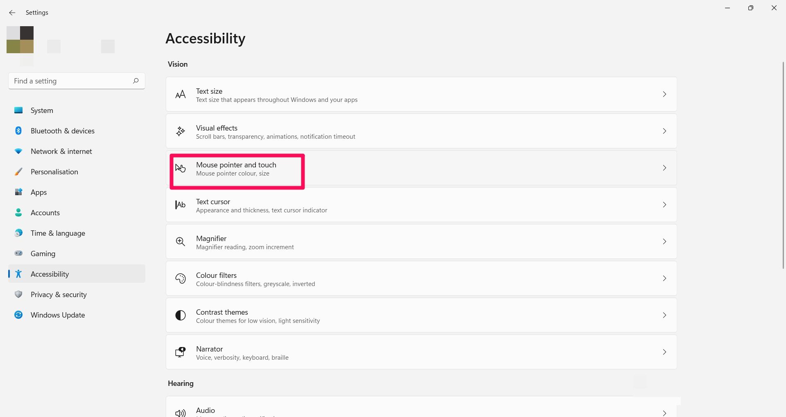Click the vertical page scrollbar
Screen dimensions: 786x417
coord(783,164)
